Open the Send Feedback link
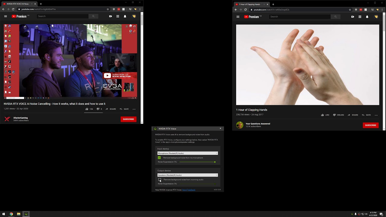This screenshot has width=386, height=217. 189,190
